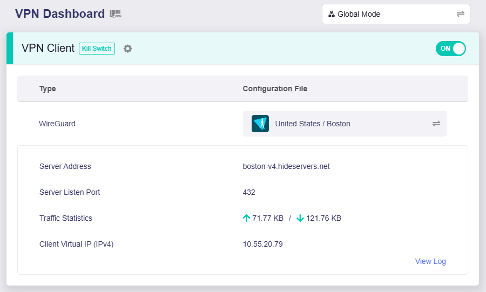Open the View Log link

[x=430, y=261]
